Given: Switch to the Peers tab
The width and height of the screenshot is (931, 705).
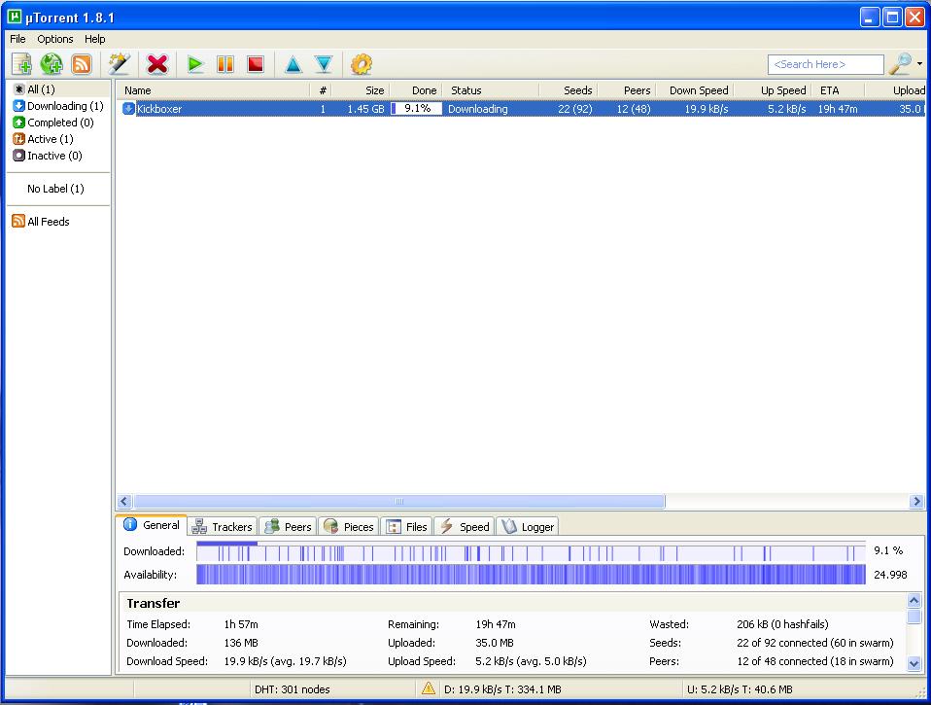Looking at the screenshot, I should point(288,526).
